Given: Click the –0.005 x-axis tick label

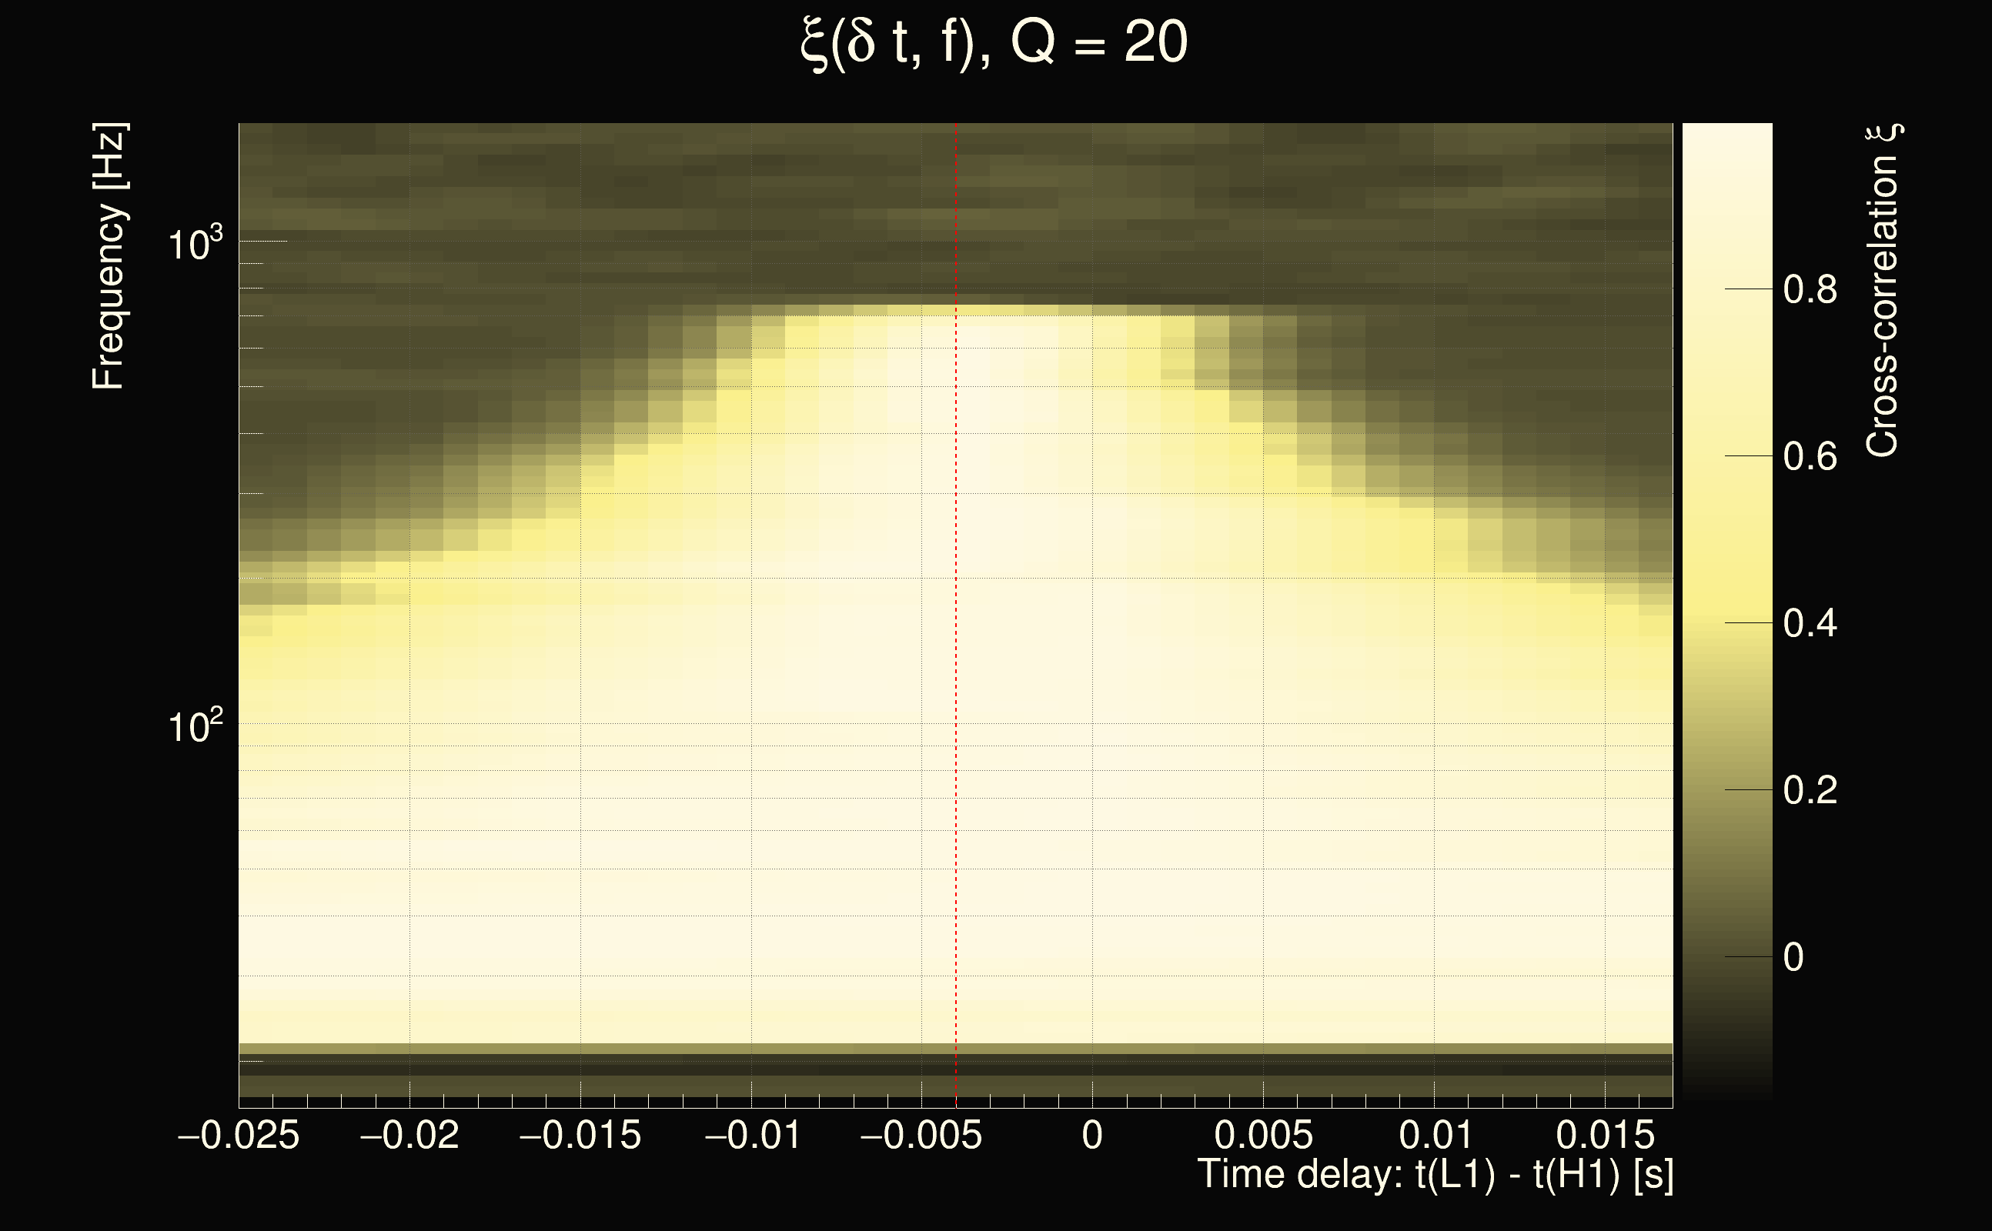Looking at the screenshot, I should tap(921, 1136).
